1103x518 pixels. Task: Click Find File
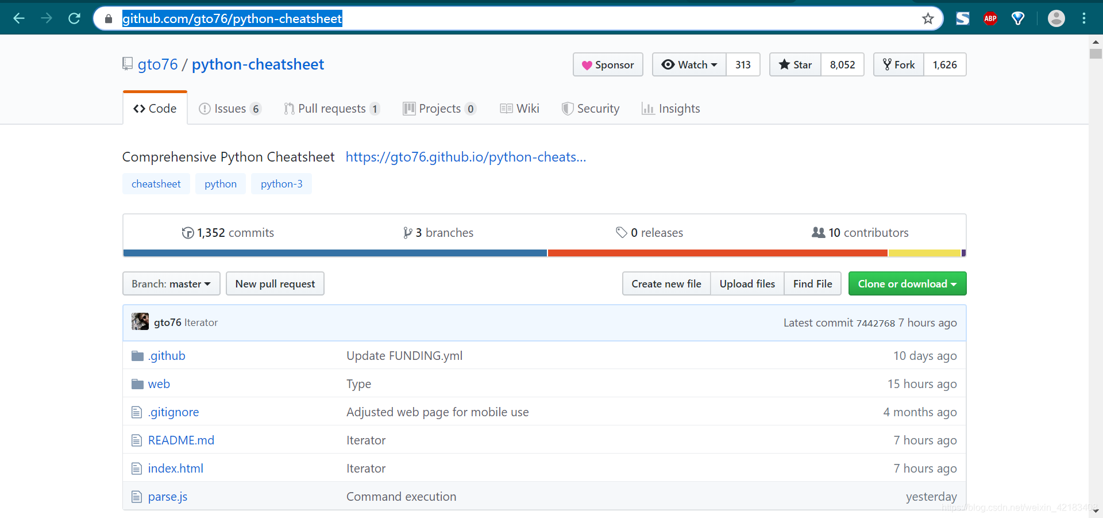[813, 283]
